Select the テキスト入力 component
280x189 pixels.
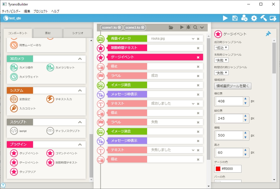[59, 99]
